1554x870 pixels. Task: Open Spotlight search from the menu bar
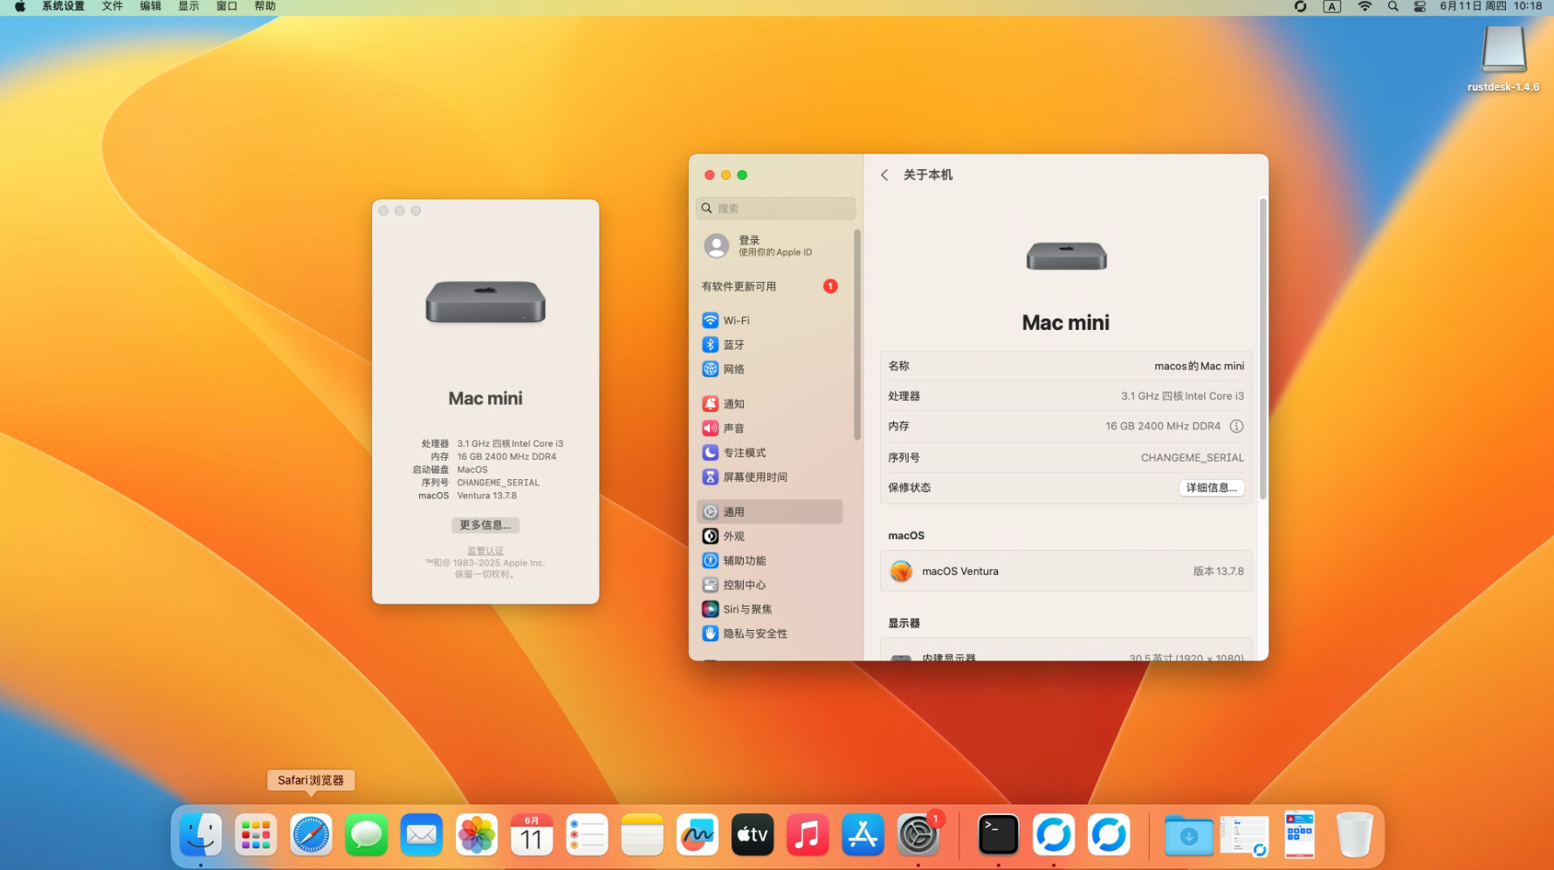pyautogui.click(x=1393, y=6)
